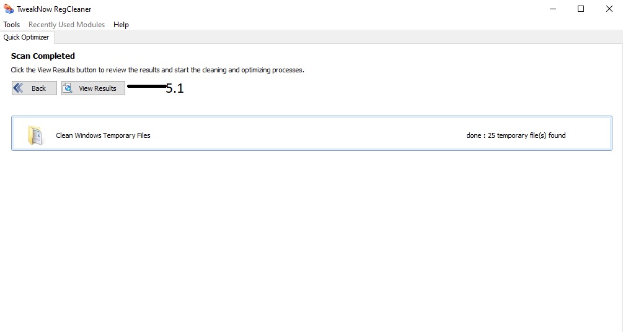Image resolution: width=623 pixels, height=332 pixels.
Task: Click the '25 temporary file(s) found' status
Action: pyautogui.click(x=516, y=135)
